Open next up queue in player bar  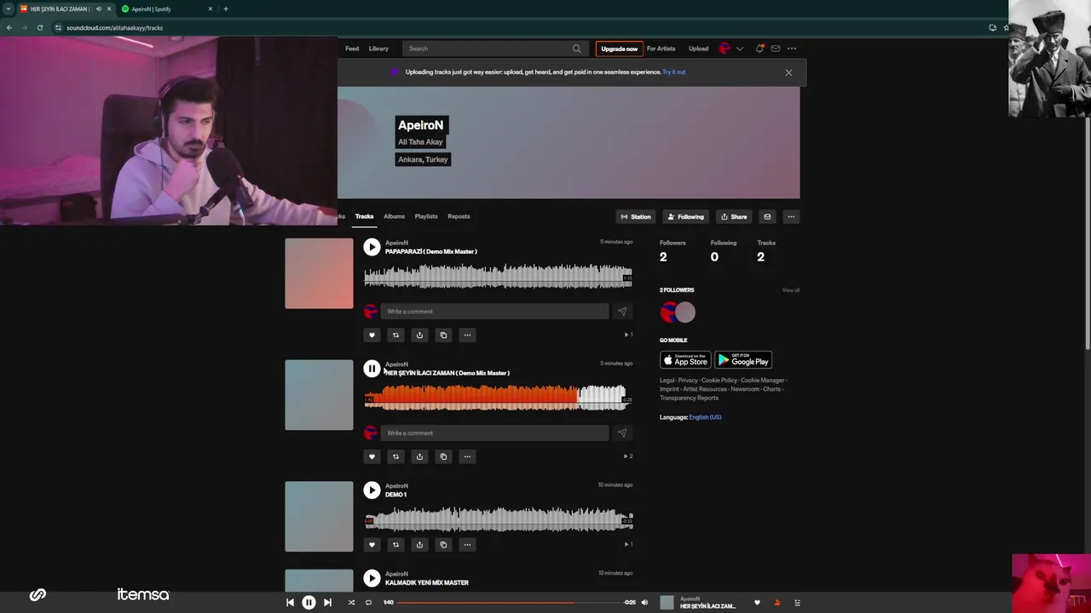(797, 603)
